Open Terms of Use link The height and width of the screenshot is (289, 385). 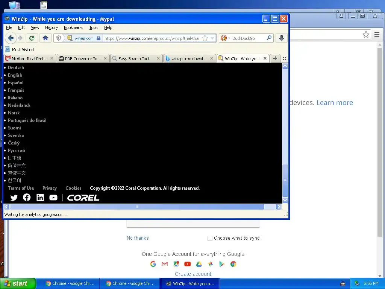pos(21,188)
